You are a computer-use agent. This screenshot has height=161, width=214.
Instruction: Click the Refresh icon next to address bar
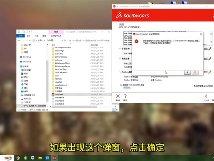pyautogui.click(x=65, y=40)
